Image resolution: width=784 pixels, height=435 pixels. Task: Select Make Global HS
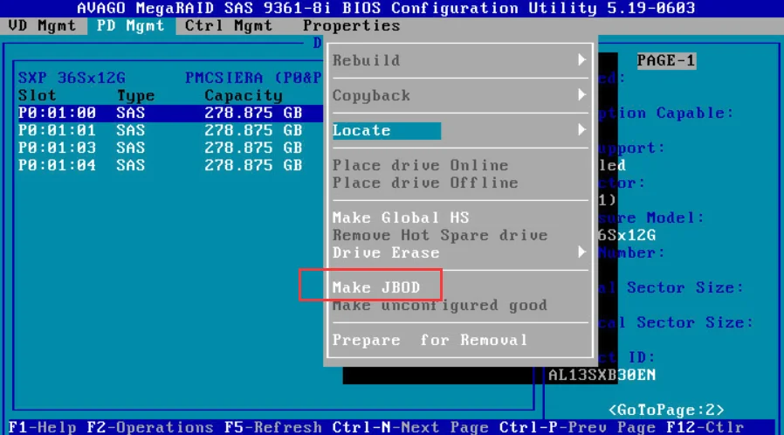click(401, 217)
